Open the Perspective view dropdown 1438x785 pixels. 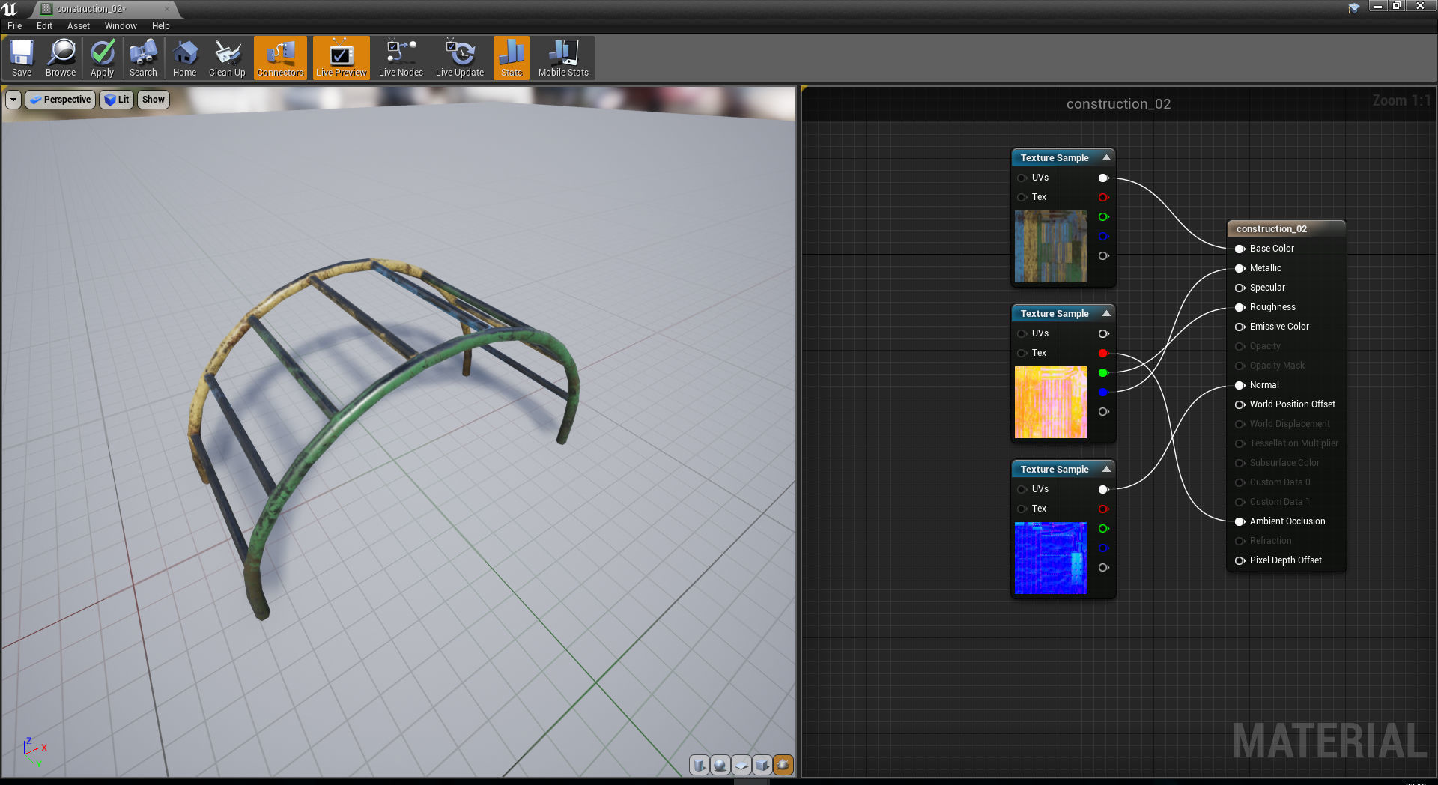(x=61, y=100)
